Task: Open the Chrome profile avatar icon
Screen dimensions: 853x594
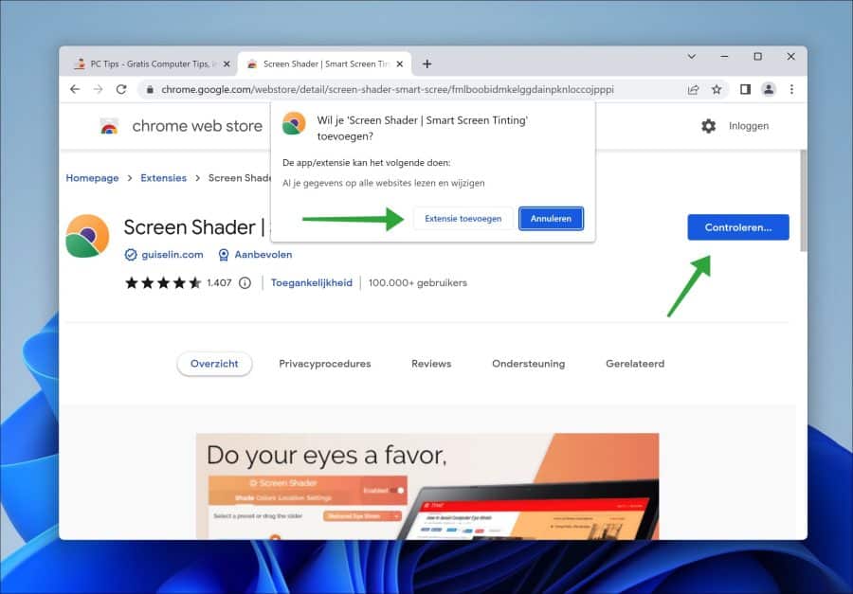Action: click(x=768, y=89)
